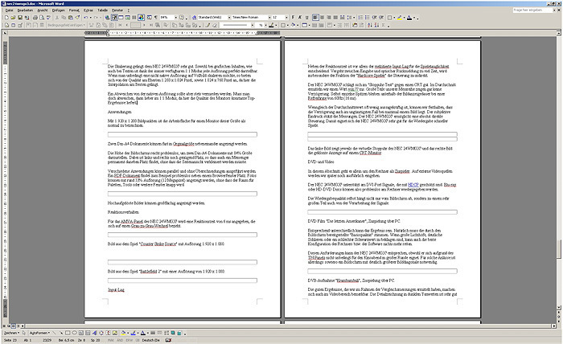563x344 pixels.
Task: Click the spelling status book icon
Action: point(169,341)
